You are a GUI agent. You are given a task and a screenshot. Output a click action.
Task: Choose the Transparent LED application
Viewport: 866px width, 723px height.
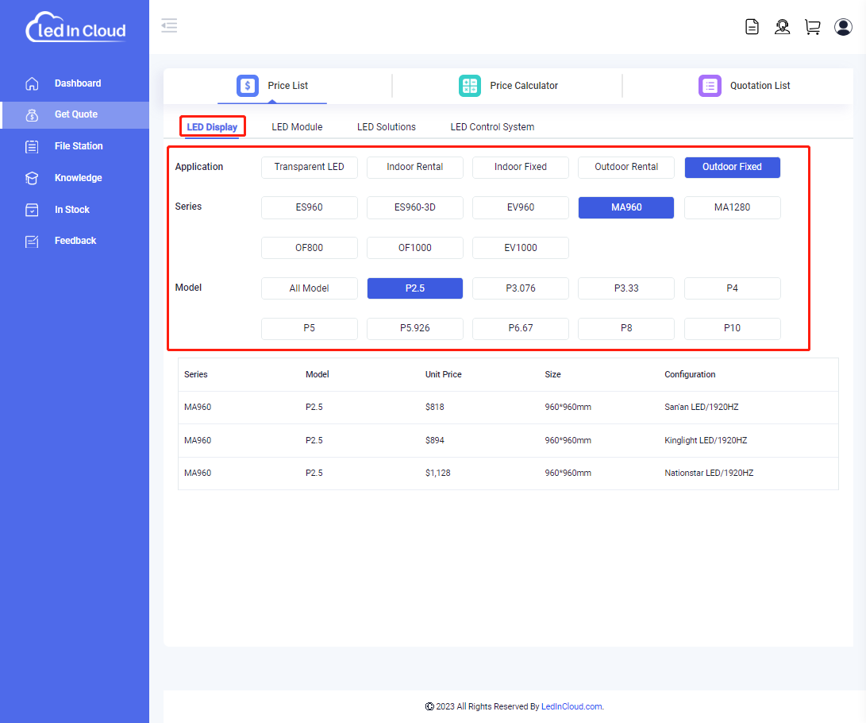pyautogui.click(x=309, y=168)
